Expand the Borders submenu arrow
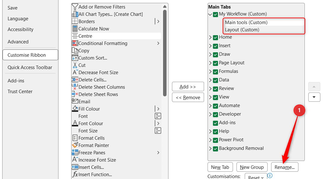Image resolution: width=328 pixels, height=179 pixels. pos(158,21)
